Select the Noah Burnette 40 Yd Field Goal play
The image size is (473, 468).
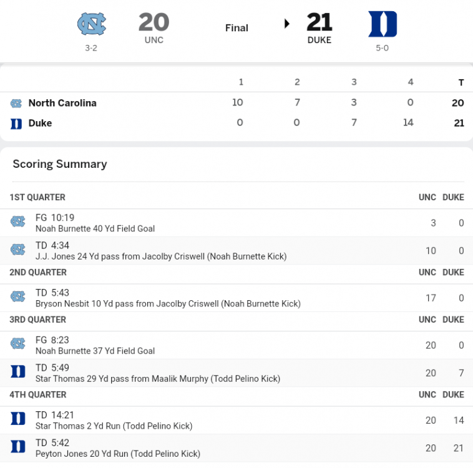click(95, 228)
